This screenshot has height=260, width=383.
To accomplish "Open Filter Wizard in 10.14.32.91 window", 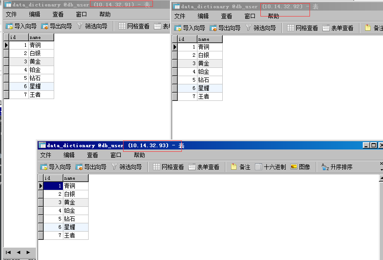I will pos(92,26).
